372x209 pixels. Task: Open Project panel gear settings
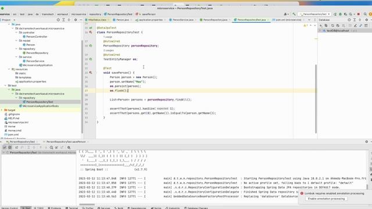[x=76, y=20]
